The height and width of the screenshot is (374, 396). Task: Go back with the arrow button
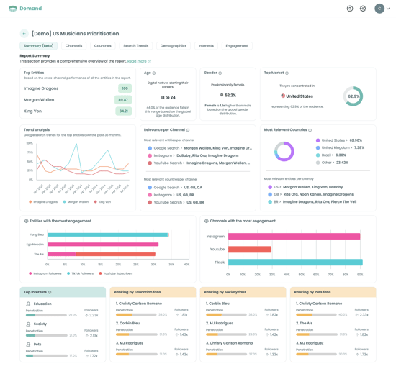point(24,33)
